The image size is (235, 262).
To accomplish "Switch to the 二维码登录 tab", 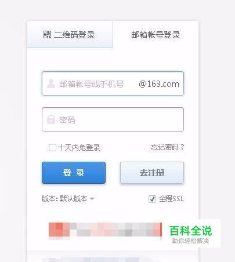I will (x=70, y=34).
